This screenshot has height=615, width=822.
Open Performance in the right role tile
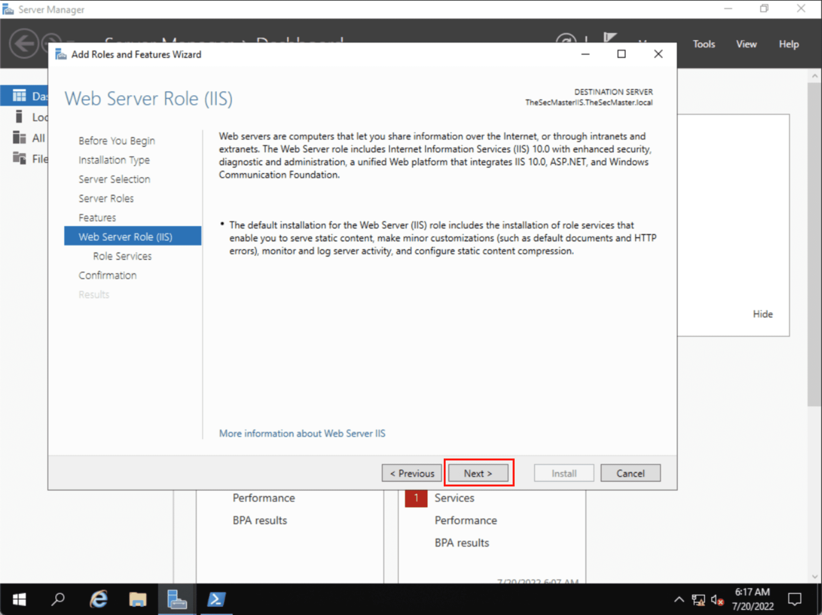click(466, 520)
